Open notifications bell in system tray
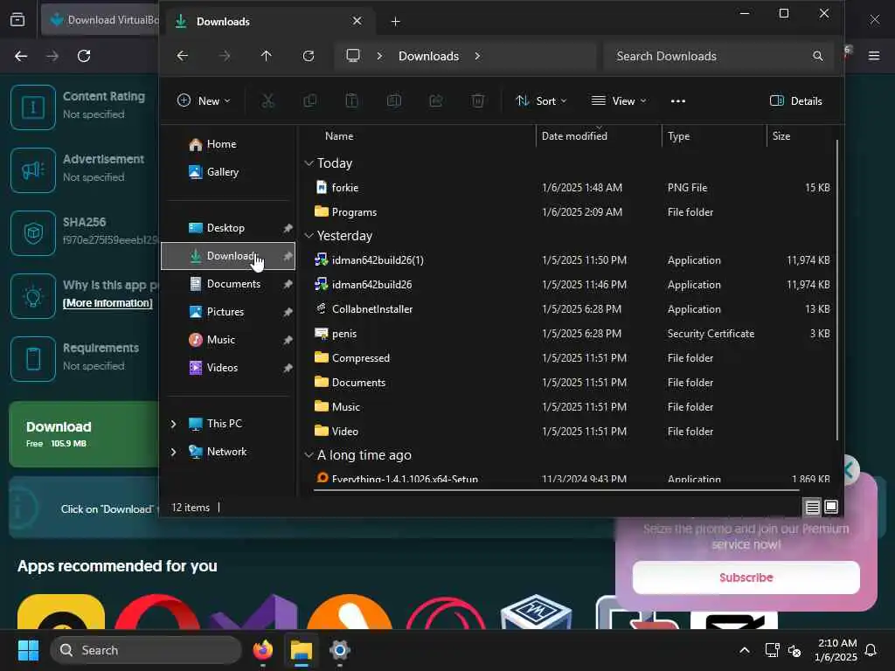 click(x=871, y=650)
